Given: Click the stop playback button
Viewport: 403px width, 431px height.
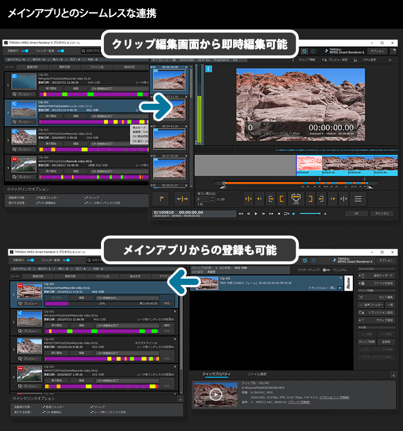Looking at the screenshot, I should (x=279, y=214).
